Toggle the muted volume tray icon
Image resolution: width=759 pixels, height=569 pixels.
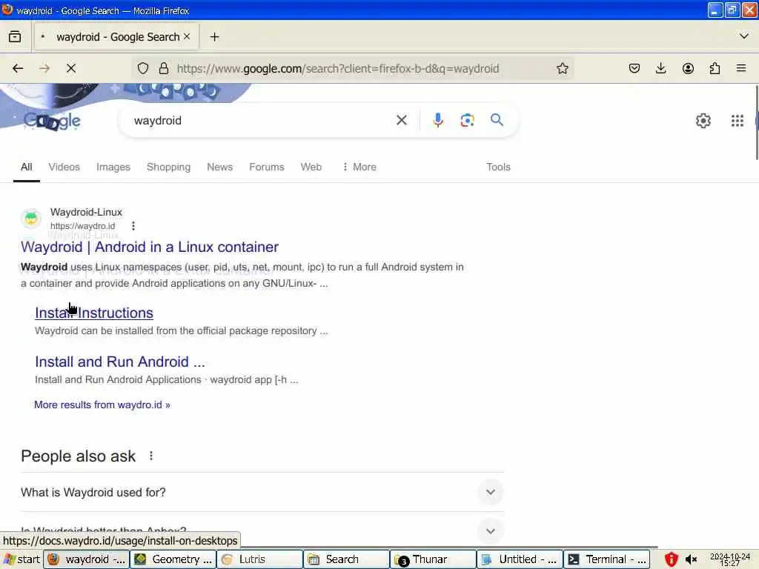[x=692, y=559]
